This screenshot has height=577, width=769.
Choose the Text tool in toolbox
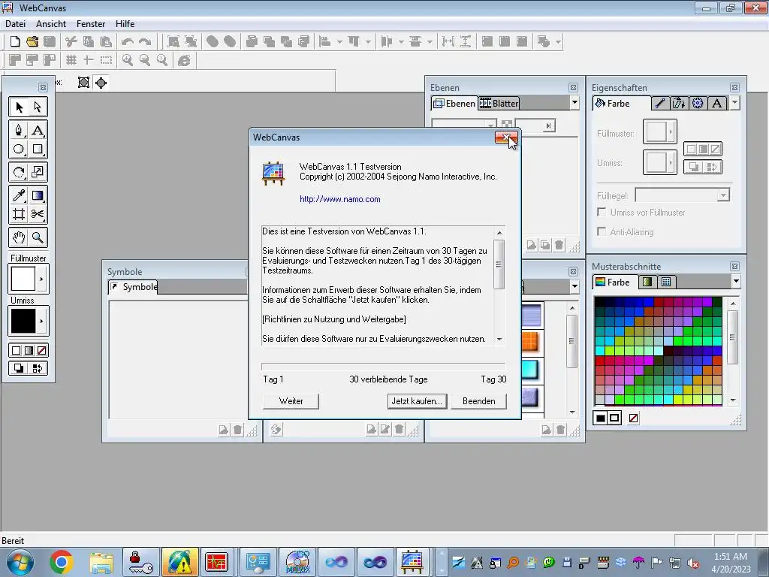coord(38,130)
